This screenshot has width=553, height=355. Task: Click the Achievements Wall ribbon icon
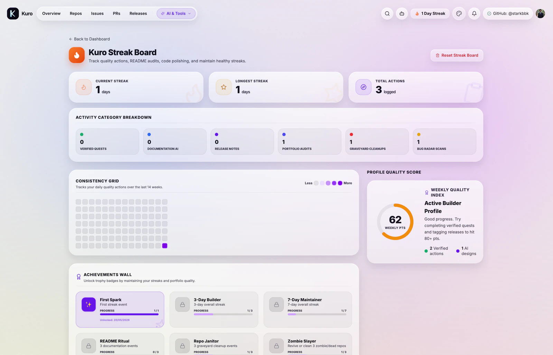pyautogui.click(x=78, y=277)
